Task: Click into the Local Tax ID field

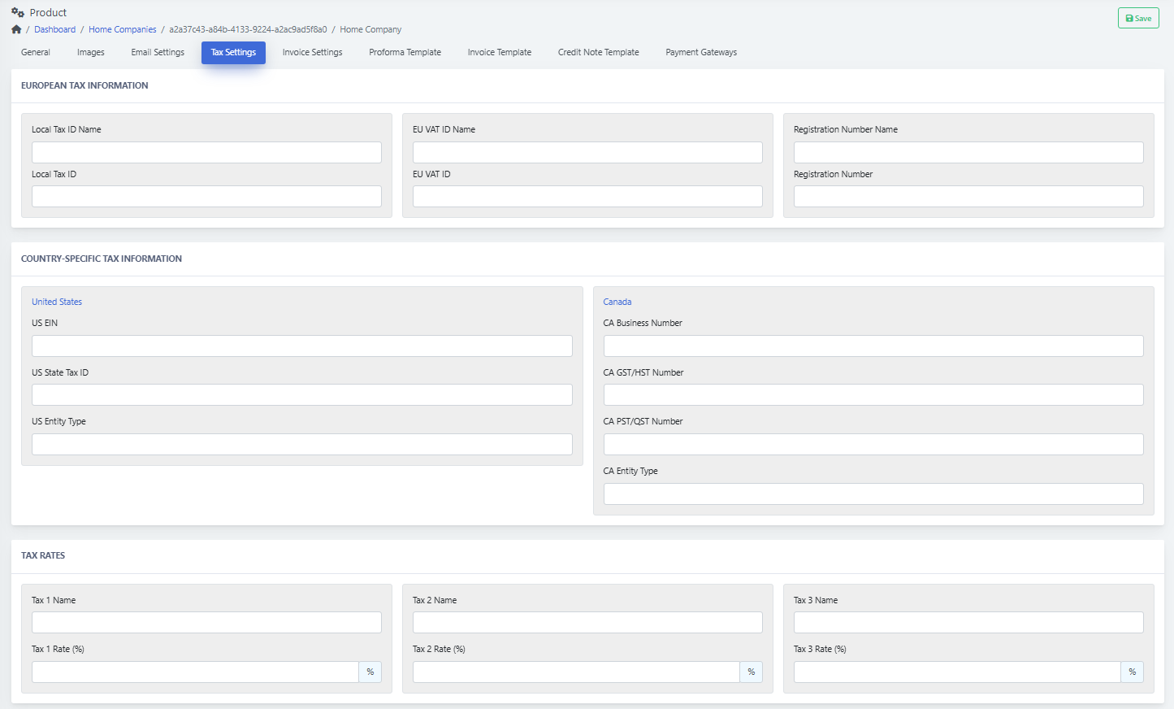Action: 206,196
